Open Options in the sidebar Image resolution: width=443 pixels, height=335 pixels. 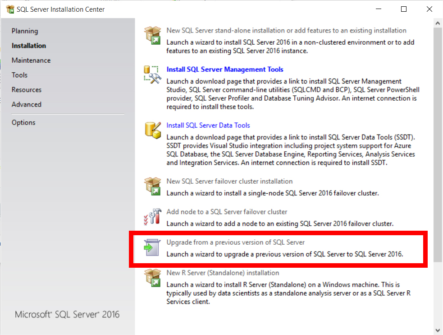23,123
